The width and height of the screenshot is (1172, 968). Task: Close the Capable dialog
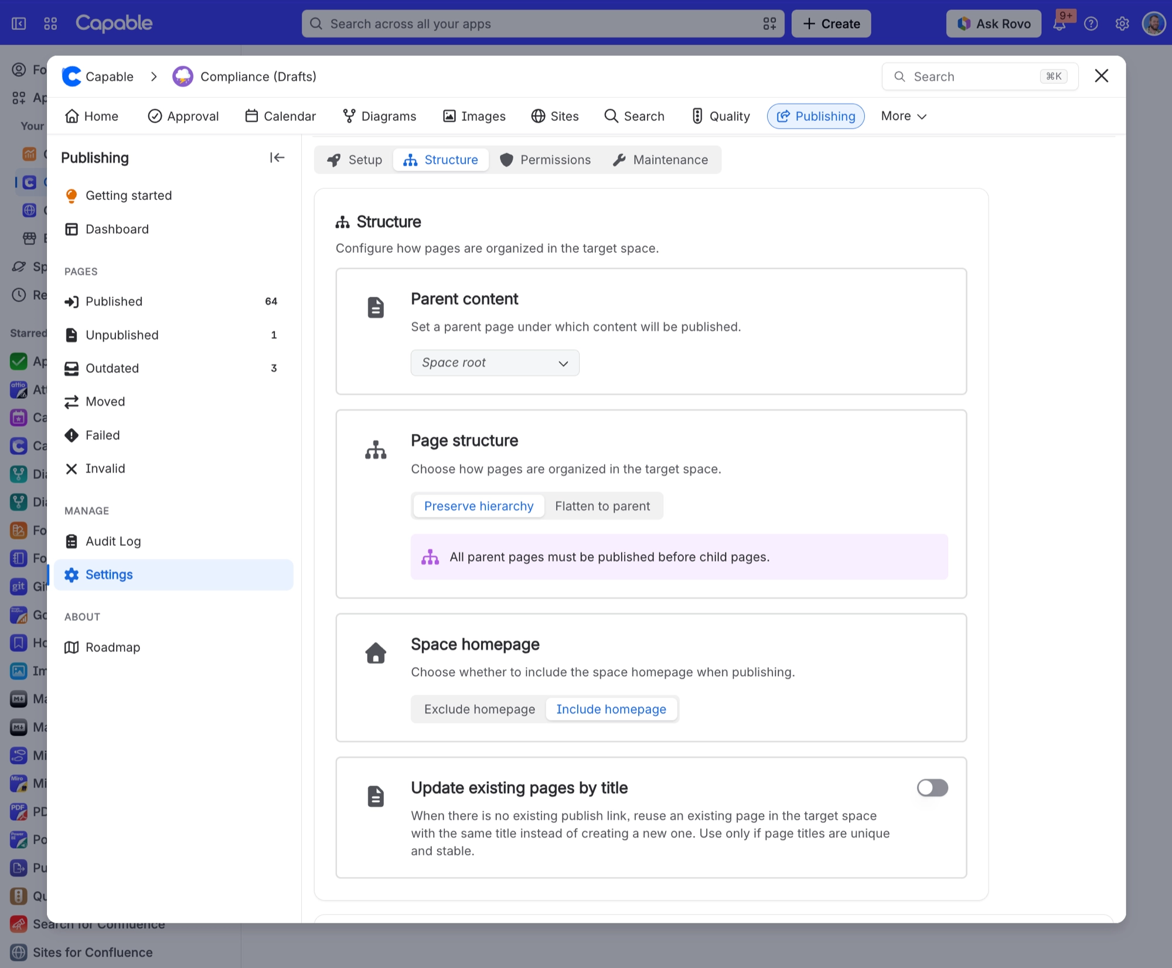click(x=1102, y=76)
